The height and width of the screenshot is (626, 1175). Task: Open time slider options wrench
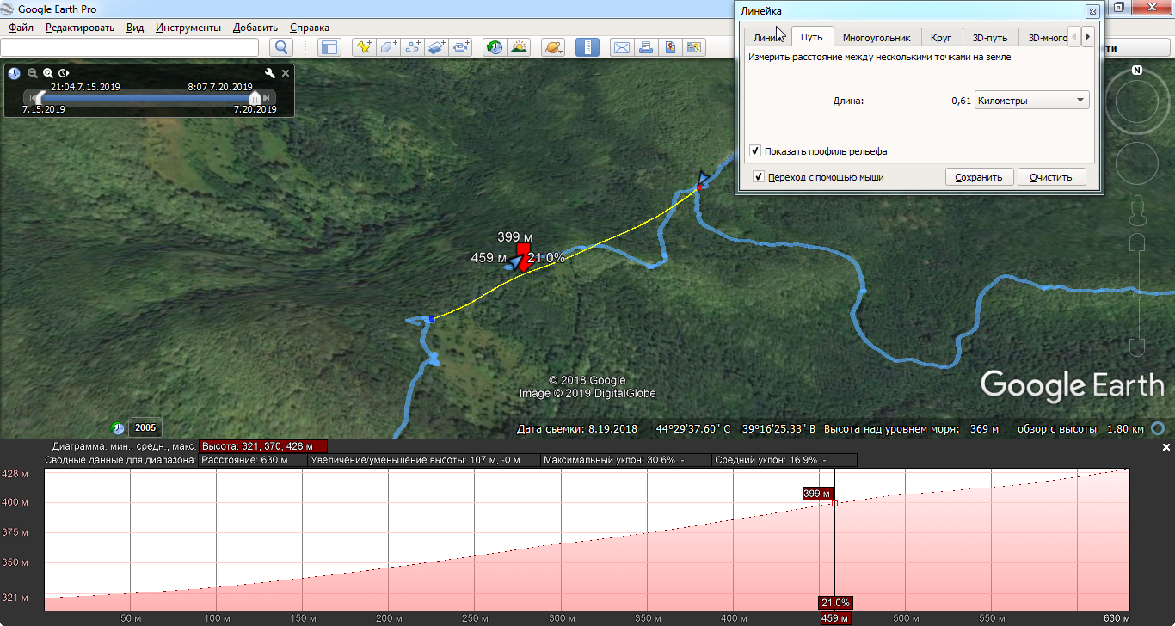coord(269,73)
